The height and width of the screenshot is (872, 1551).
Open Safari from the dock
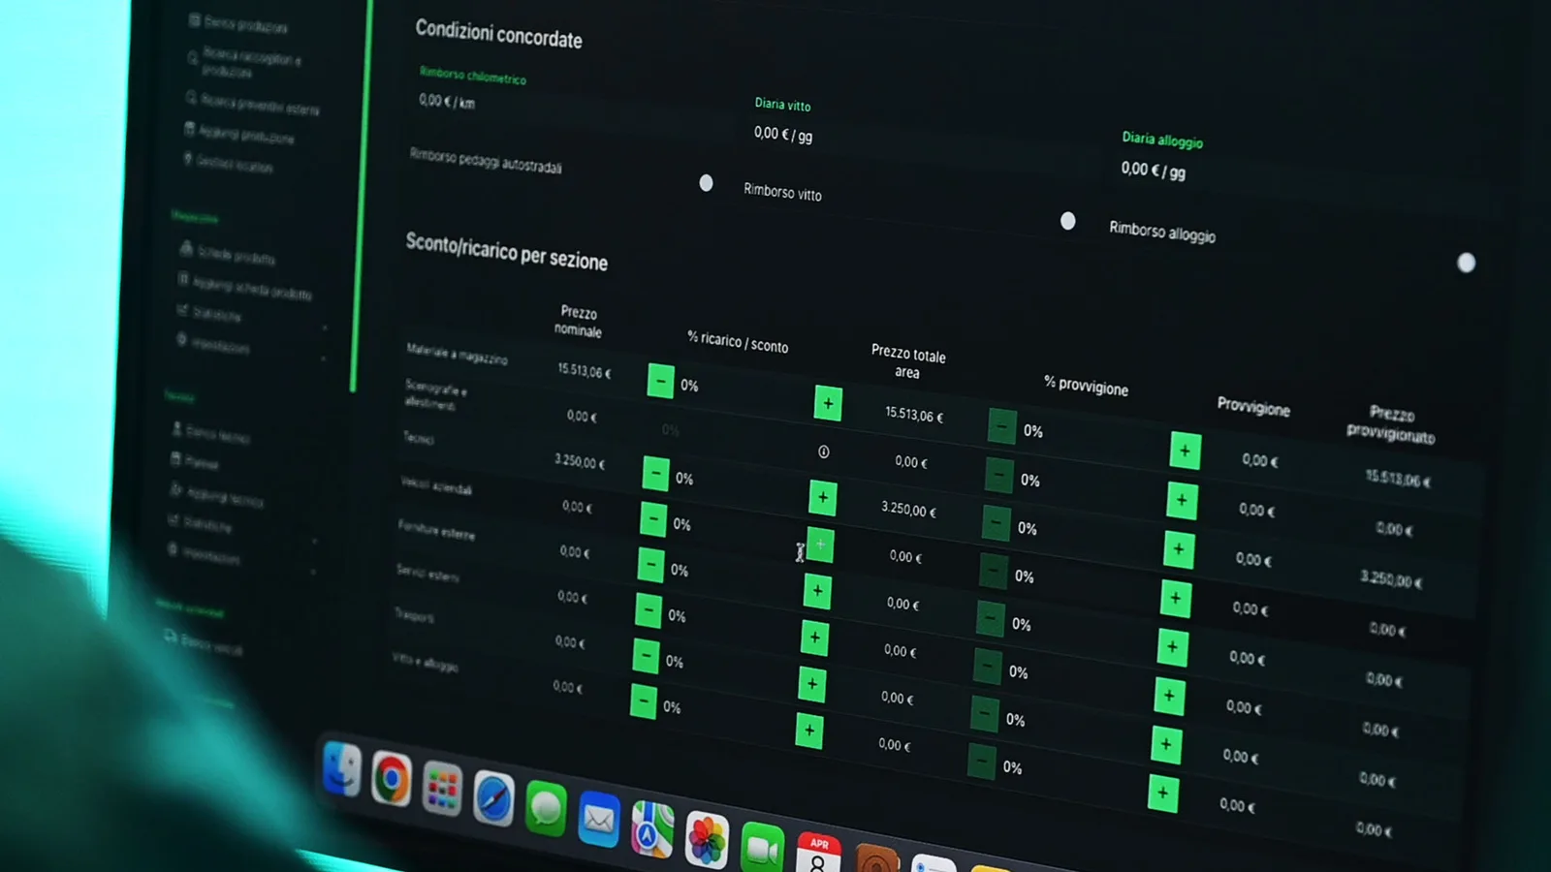coord(493,798)
